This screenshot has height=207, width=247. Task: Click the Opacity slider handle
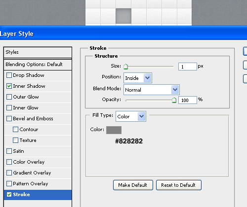(x=174, y=100)
